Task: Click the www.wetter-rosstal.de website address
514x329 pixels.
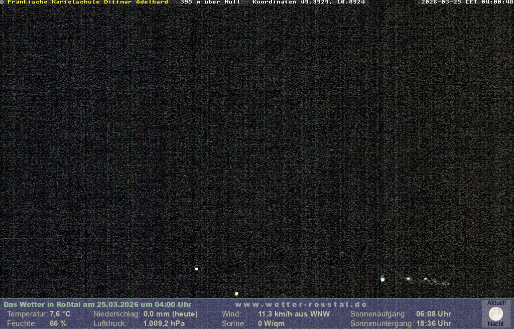Action: point(301,304)
